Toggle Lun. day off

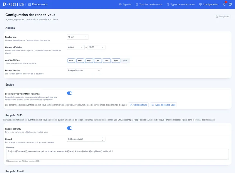[x=71, y=61]
